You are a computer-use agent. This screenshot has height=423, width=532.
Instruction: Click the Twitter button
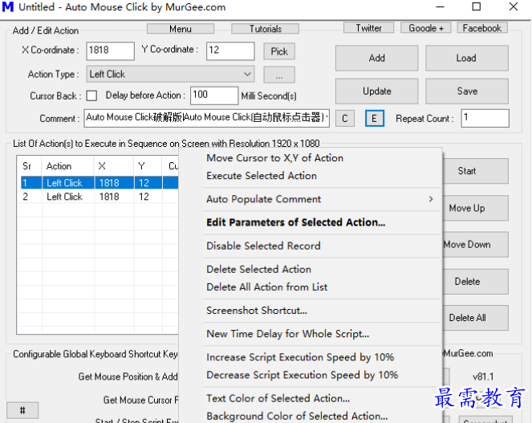tap(368, 28)
